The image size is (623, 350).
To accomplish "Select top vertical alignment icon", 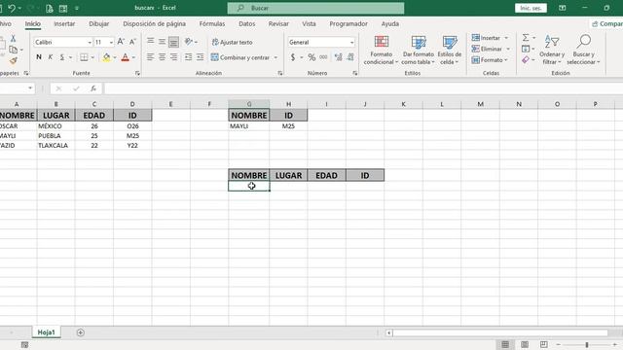I will pyautogui.click(x=150, y=41).
